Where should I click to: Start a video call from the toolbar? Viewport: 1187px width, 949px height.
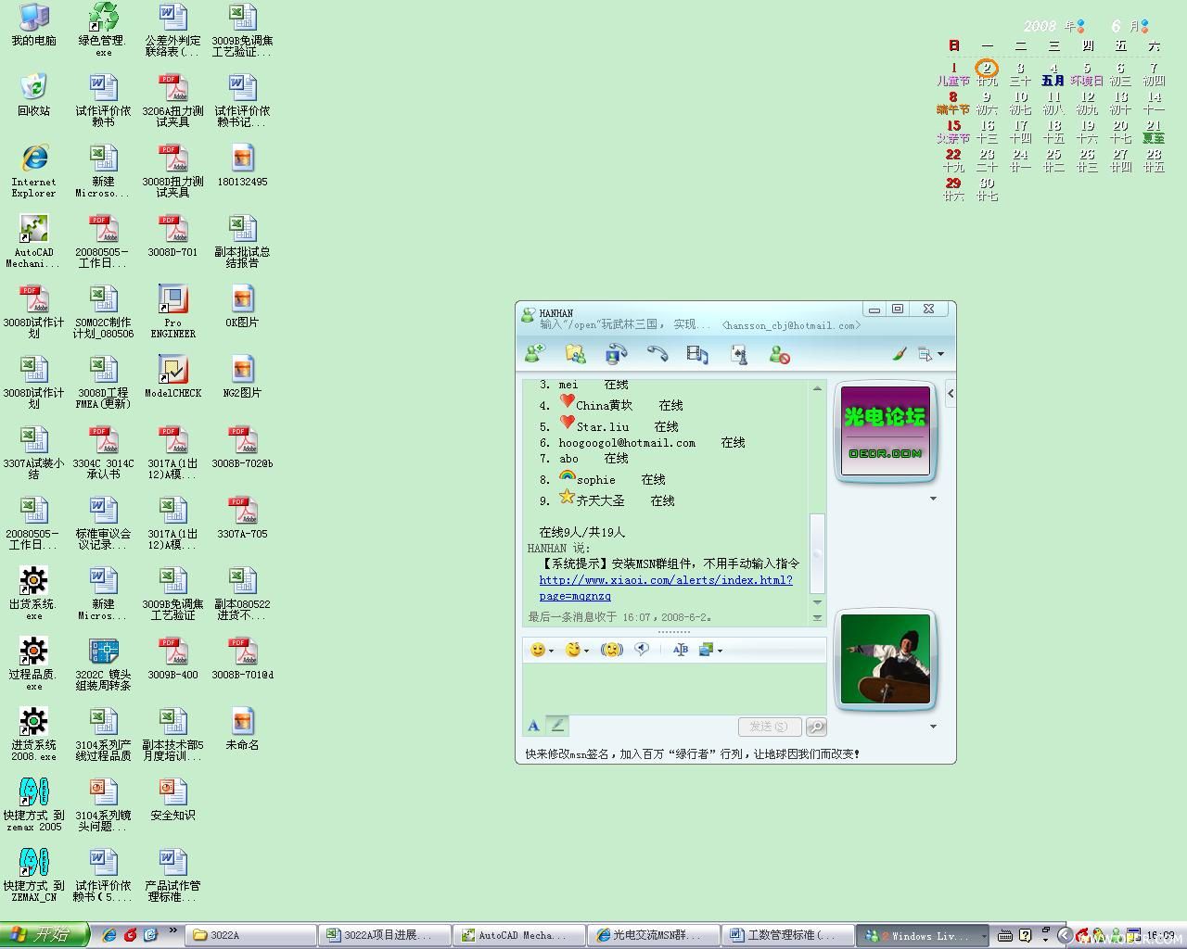616,354
